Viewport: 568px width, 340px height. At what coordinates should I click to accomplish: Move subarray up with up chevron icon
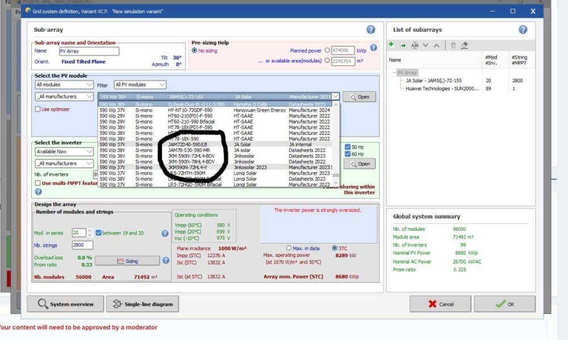(x=436, y=45)
